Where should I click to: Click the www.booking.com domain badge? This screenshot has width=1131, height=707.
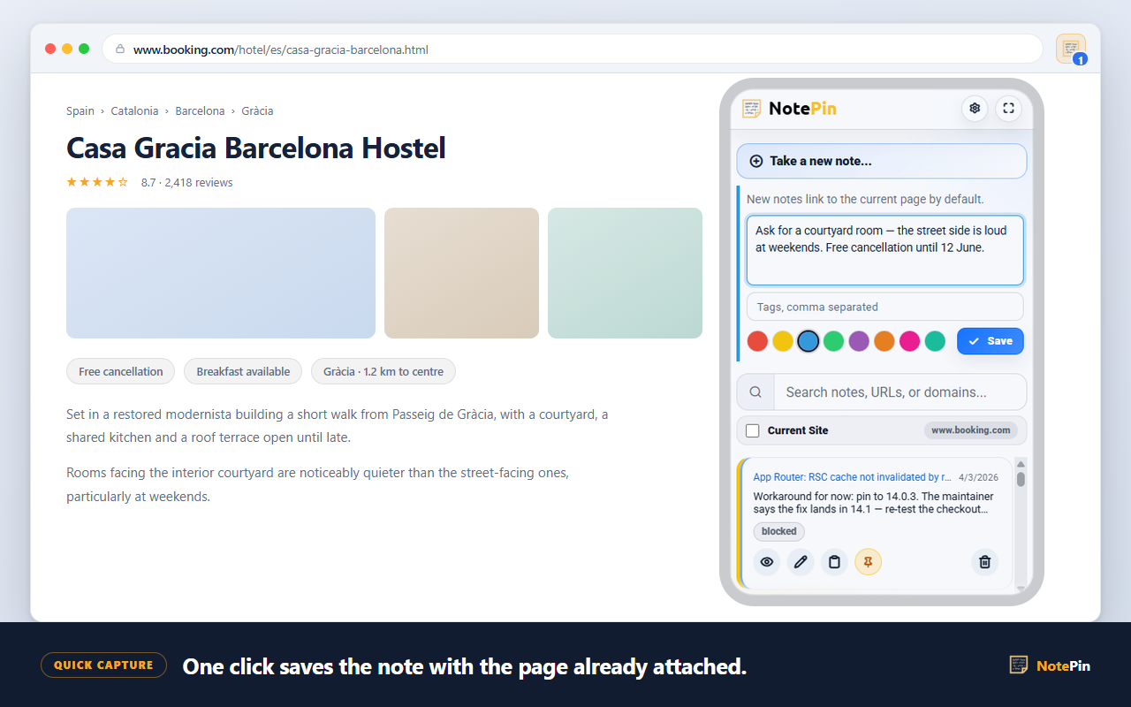tap(970, 430)
